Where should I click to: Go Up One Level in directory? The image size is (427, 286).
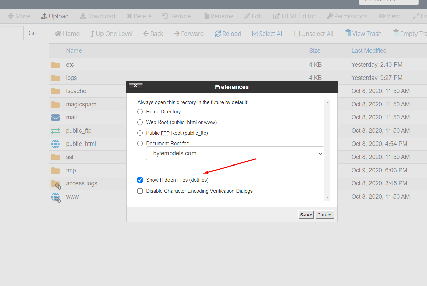click(111, 34)
